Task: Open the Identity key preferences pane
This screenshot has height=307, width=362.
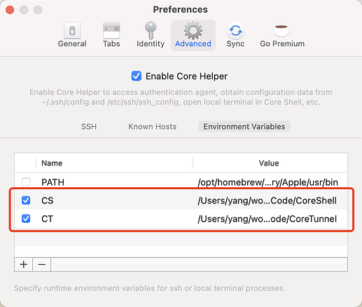Action: pyautogui.click(x=151, y=35)
